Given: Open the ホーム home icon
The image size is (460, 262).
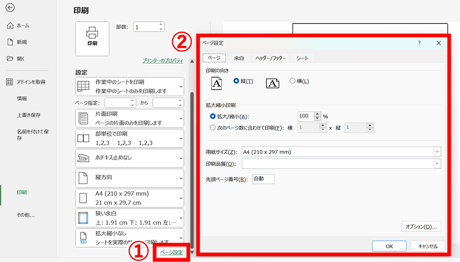Looking at the screenshot, I should (x=10, y=26).
